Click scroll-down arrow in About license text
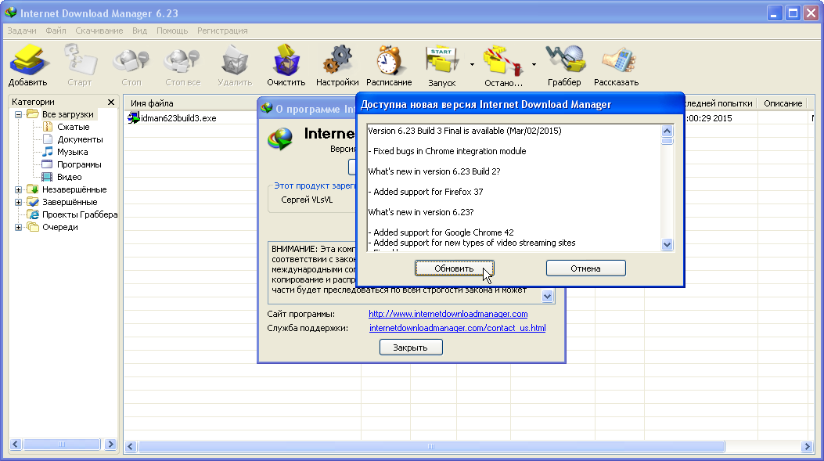 tap(548, 297)
